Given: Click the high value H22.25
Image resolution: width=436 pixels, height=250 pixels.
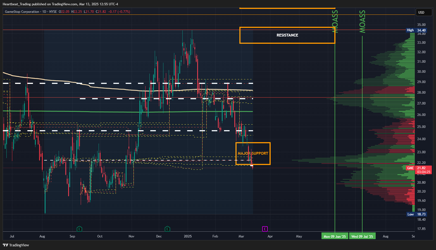Looking at the screenshot, I should [77, 12].
